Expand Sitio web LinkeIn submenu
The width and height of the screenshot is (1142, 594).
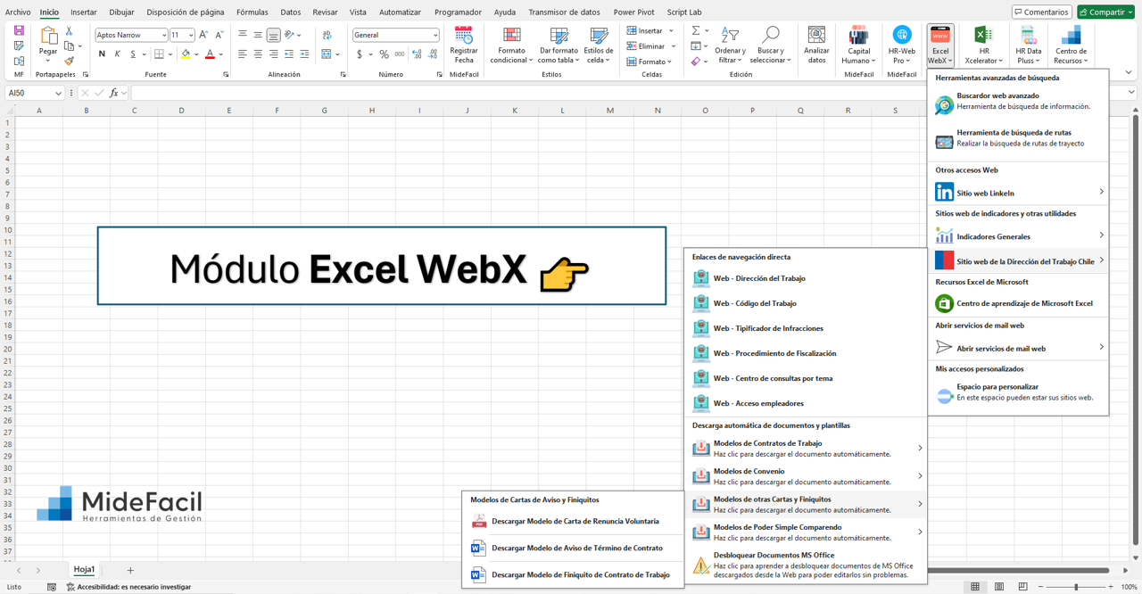(x=1101, y=193)
